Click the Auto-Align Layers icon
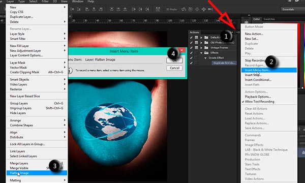Screen dimensions: 305x183 pyautogui.click(x=158, y=9)
